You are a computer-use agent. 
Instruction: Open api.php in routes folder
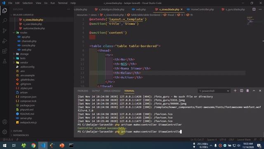pyautogui.click(x=26, y=37)
